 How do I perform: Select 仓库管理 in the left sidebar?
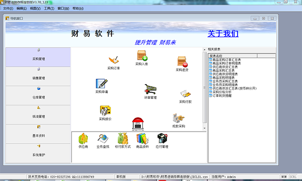[x=38, y=96]
